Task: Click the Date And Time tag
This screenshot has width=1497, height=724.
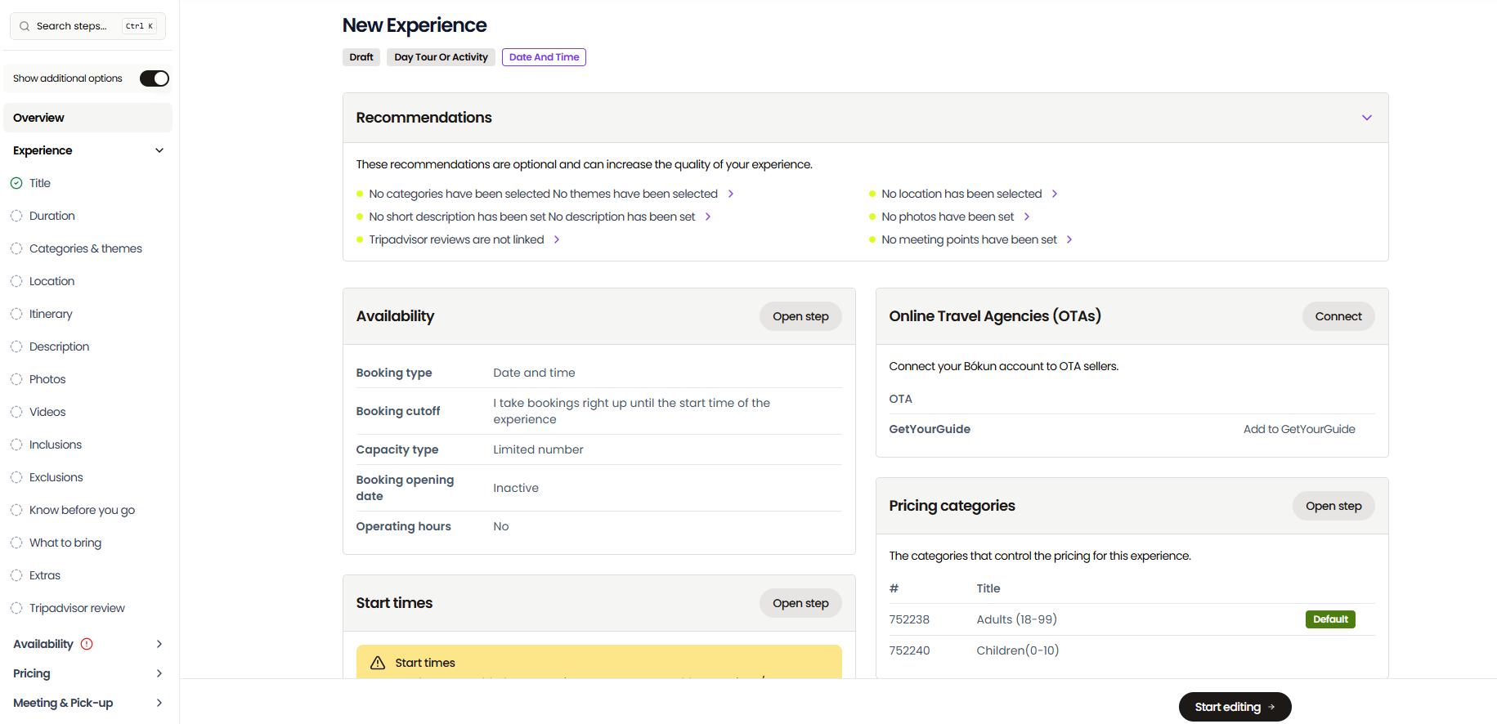Action: coord(544,57)
